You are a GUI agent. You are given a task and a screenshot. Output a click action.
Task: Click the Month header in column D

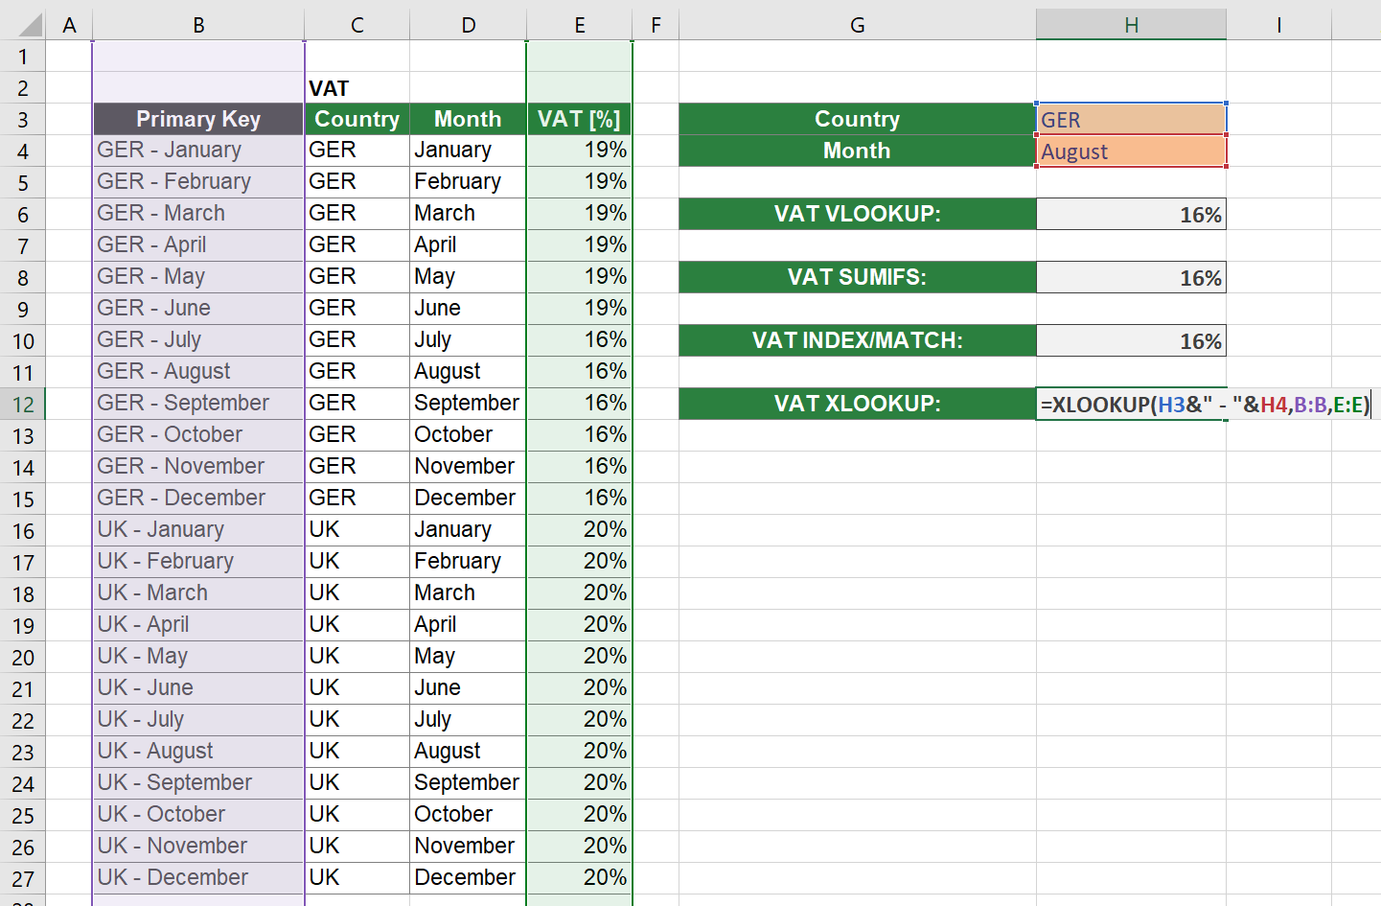click(468, 119)
